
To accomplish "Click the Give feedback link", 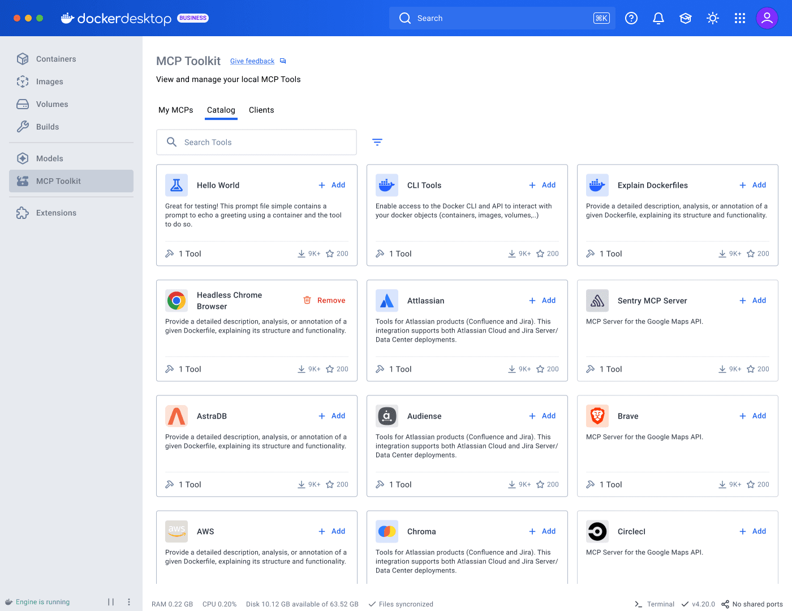I will [252, 61].
